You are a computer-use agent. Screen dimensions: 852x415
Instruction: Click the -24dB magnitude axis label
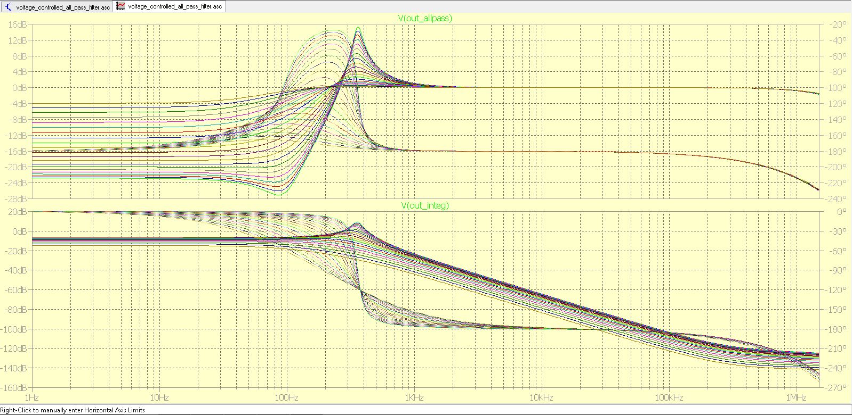coord(16,183)
